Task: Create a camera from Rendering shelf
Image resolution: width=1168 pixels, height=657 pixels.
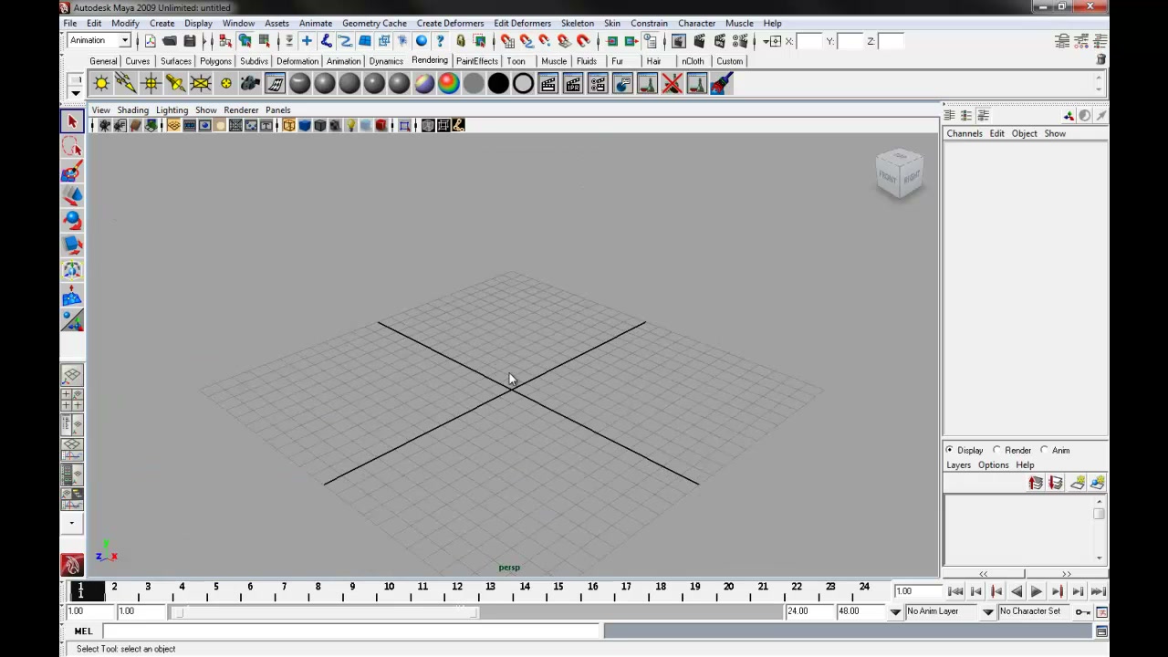Action: (250, 84)
